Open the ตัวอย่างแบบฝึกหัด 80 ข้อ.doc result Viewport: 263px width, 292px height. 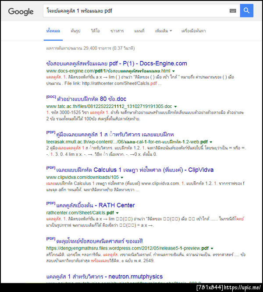92,99
